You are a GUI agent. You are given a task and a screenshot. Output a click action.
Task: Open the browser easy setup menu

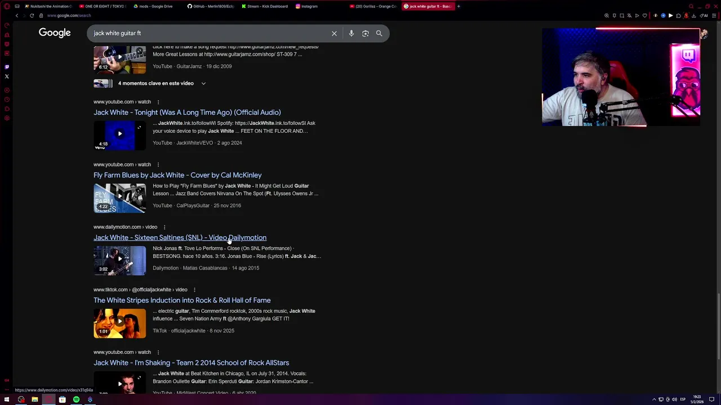pyautogui.click(x=714, y=16)
